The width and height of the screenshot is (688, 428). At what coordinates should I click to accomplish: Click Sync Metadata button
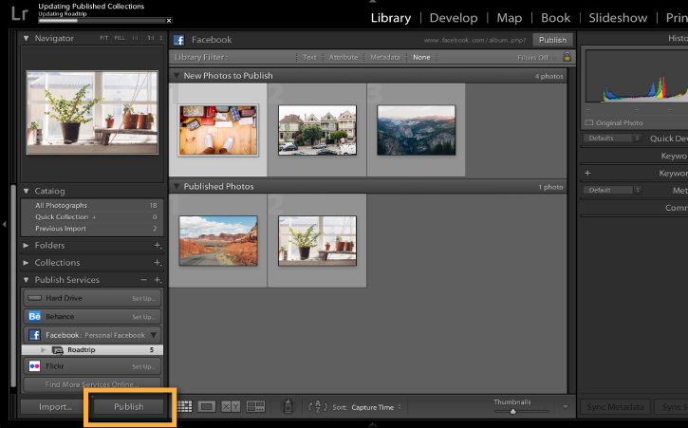click(615, 407)
